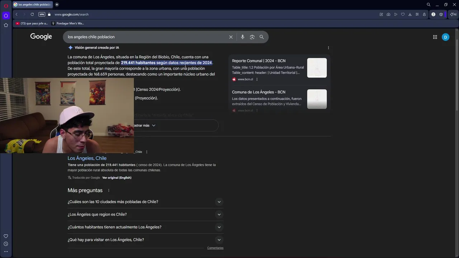Expand '¿Cuántos habitantes tienen actualmente Los Ángeles?'
Viewport: 459px width, 258px height.
click(x=145, y=227)
